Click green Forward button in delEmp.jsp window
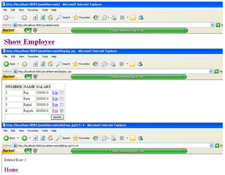225x175 pixels. [24, 138]
